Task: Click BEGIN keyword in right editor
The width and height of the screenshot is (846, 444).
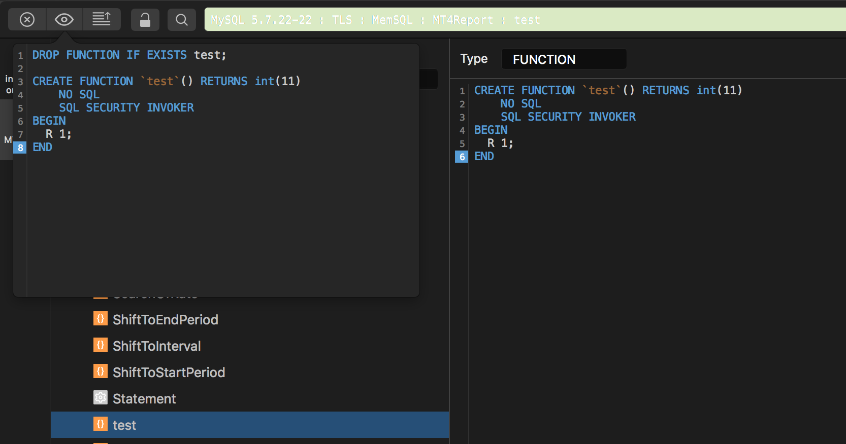Action: (491, 130)
